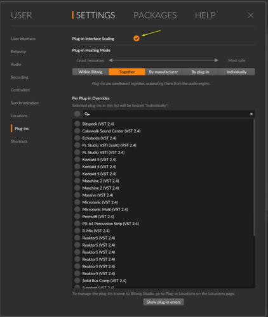Toggle R-Mix plug-in override
Viewport: 268px width, 317px height.
(x=77, y=231)
